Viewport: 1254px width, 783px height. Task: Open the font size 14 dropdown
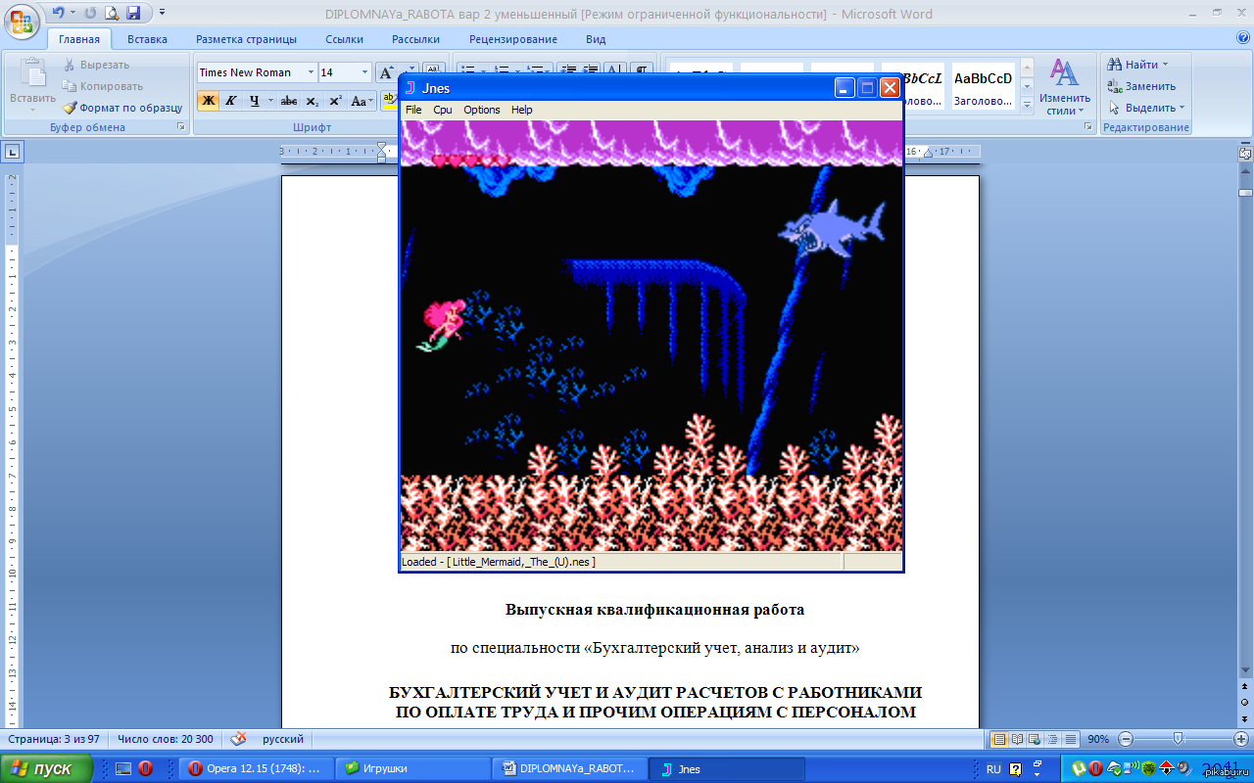click(365, 72)
